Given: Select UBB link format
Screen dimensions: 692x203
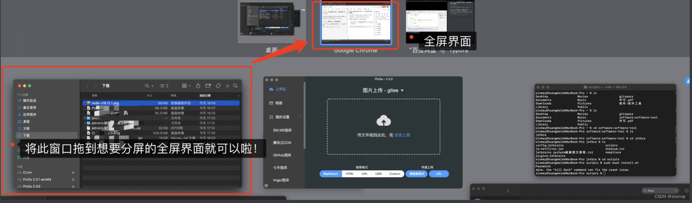Looking at the screenshot, I should (x=379, y=174).
